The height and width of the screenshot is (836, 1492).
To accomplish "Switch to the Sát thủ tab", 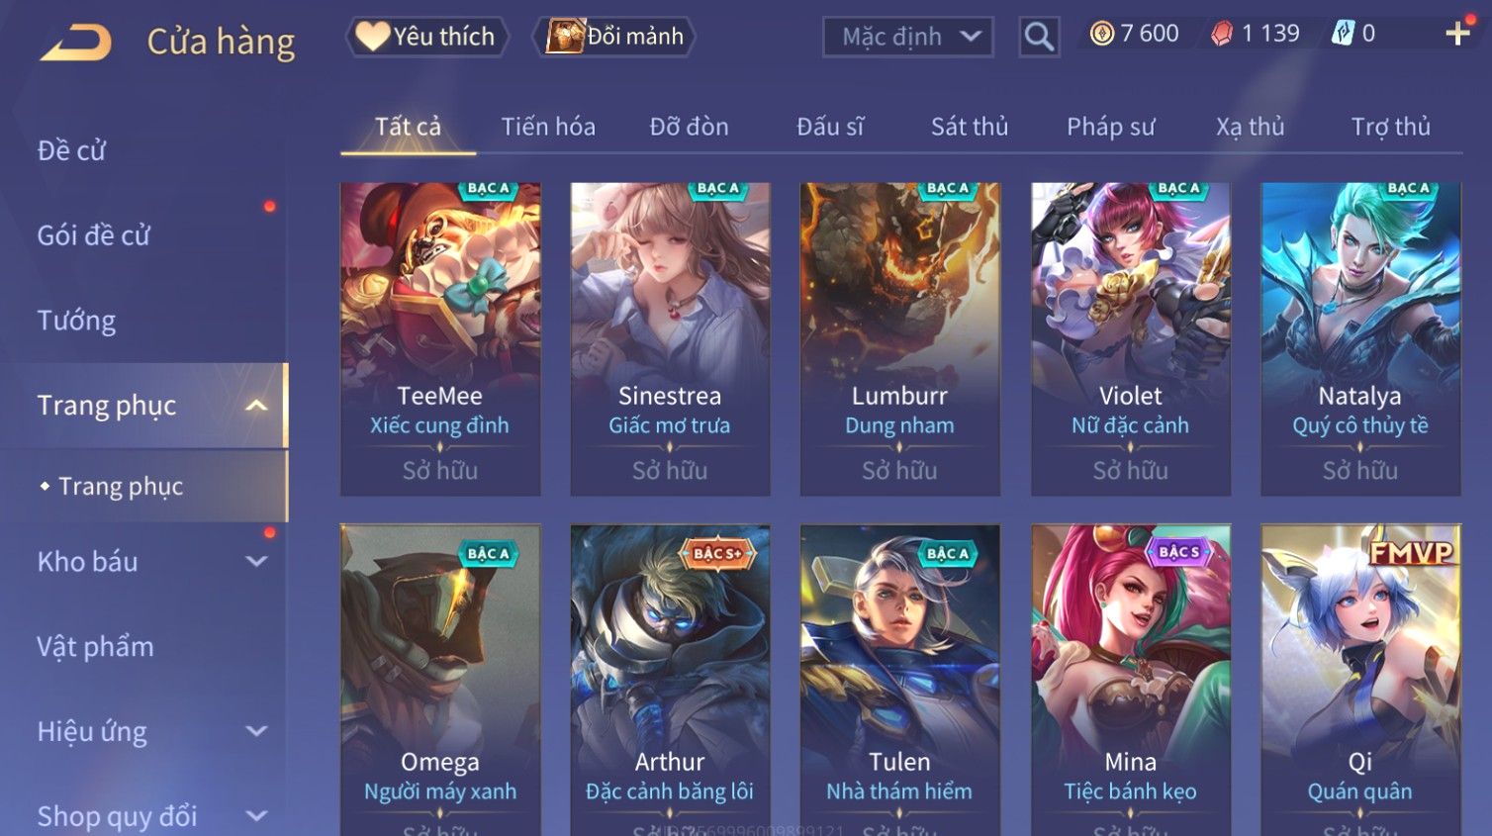I will pyautogui.click(x=969, y=127).
